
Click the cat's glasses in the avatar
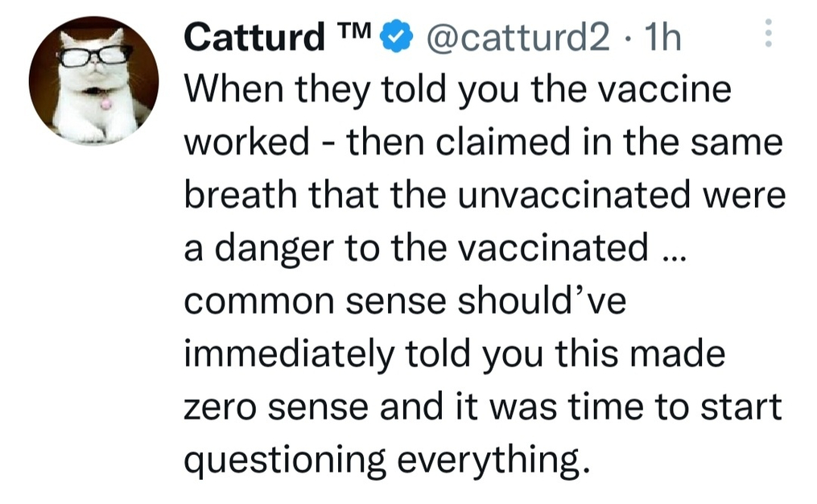pyautogui.click(x=94, y=56)
